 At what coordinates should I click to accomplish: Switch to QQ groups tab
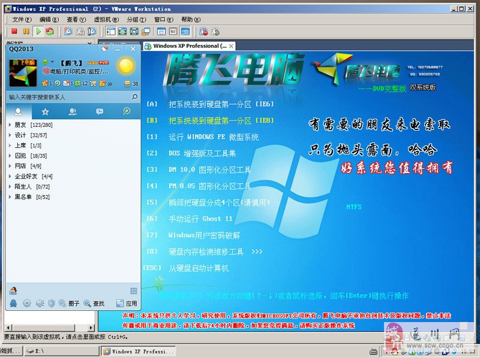coord(73,111)
